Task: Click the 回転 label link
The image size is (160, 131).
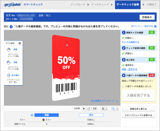Action: 15,62
